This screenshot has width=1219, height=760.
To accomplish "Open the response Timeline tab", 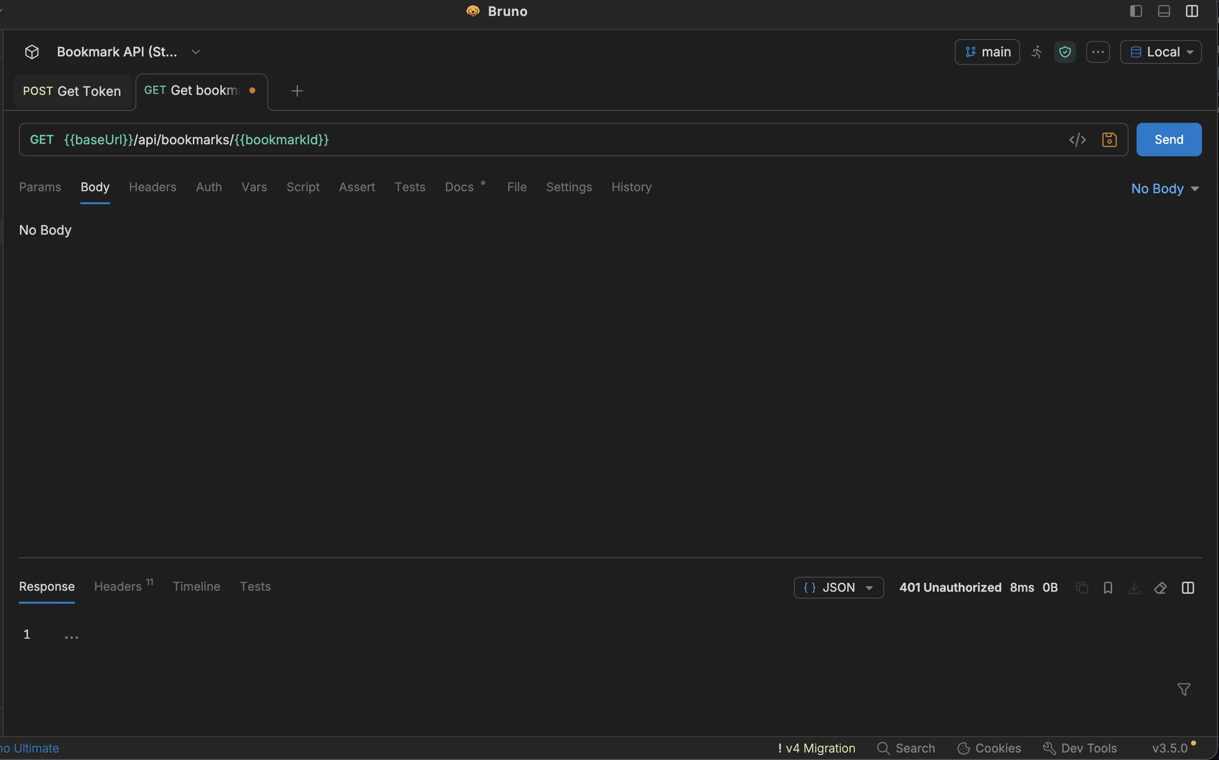I will 196,587.
